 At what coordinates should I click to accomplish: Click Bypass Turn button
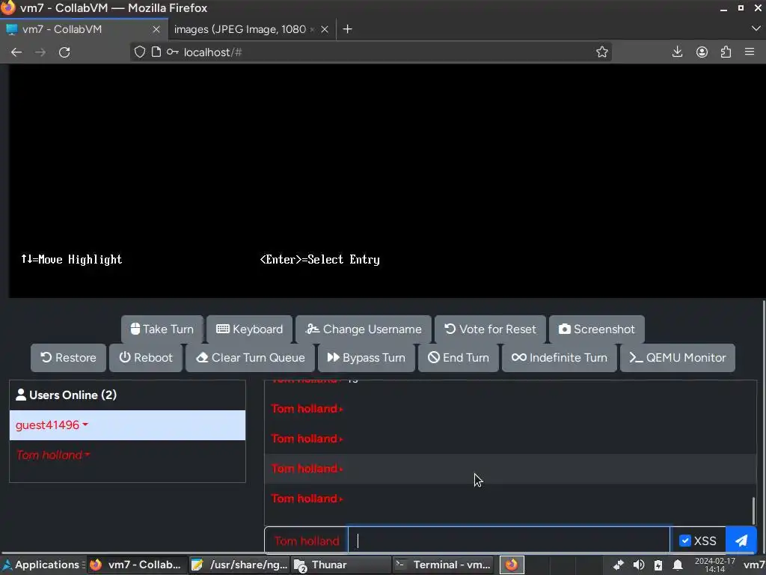367,357
